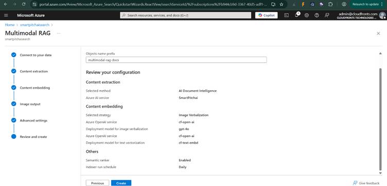This screenshot has width=387, height=186.
Task: Go back in the browser
Action: (6, 4)
